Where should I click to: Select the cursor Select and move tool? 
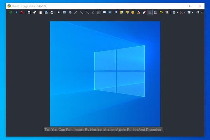coord(59,12)
